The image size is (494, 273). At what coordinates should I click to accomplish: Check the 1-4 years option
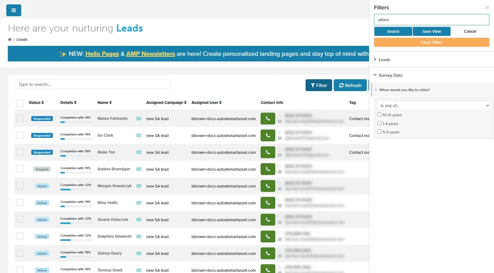click(379, 123)
